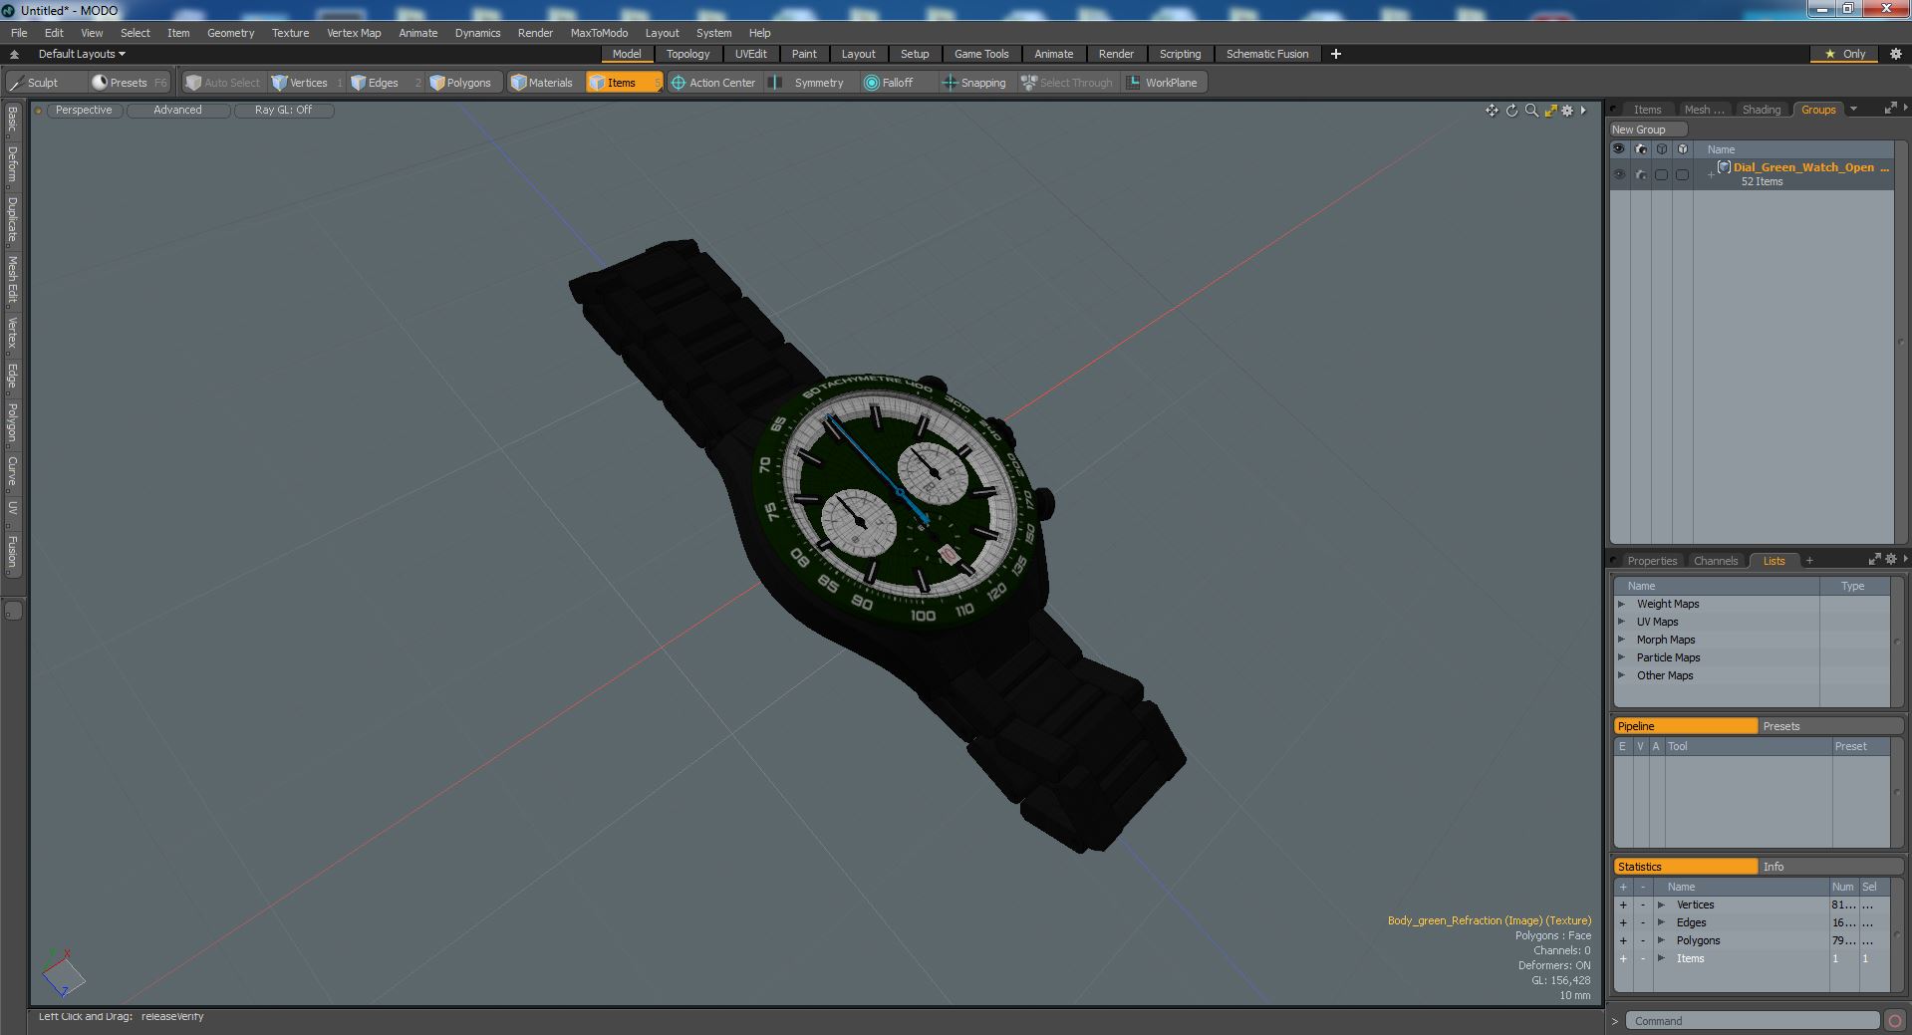Click the viewport rotate control icon
Viewport: 1912px width, 1035px height.
tap(1511, 111)
